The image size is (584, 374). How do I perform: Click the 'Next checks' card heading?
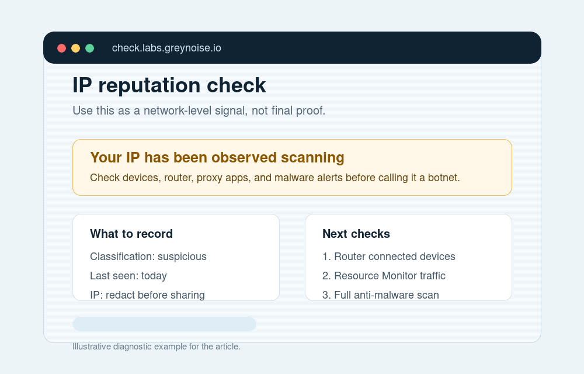[x=356, y=234]
